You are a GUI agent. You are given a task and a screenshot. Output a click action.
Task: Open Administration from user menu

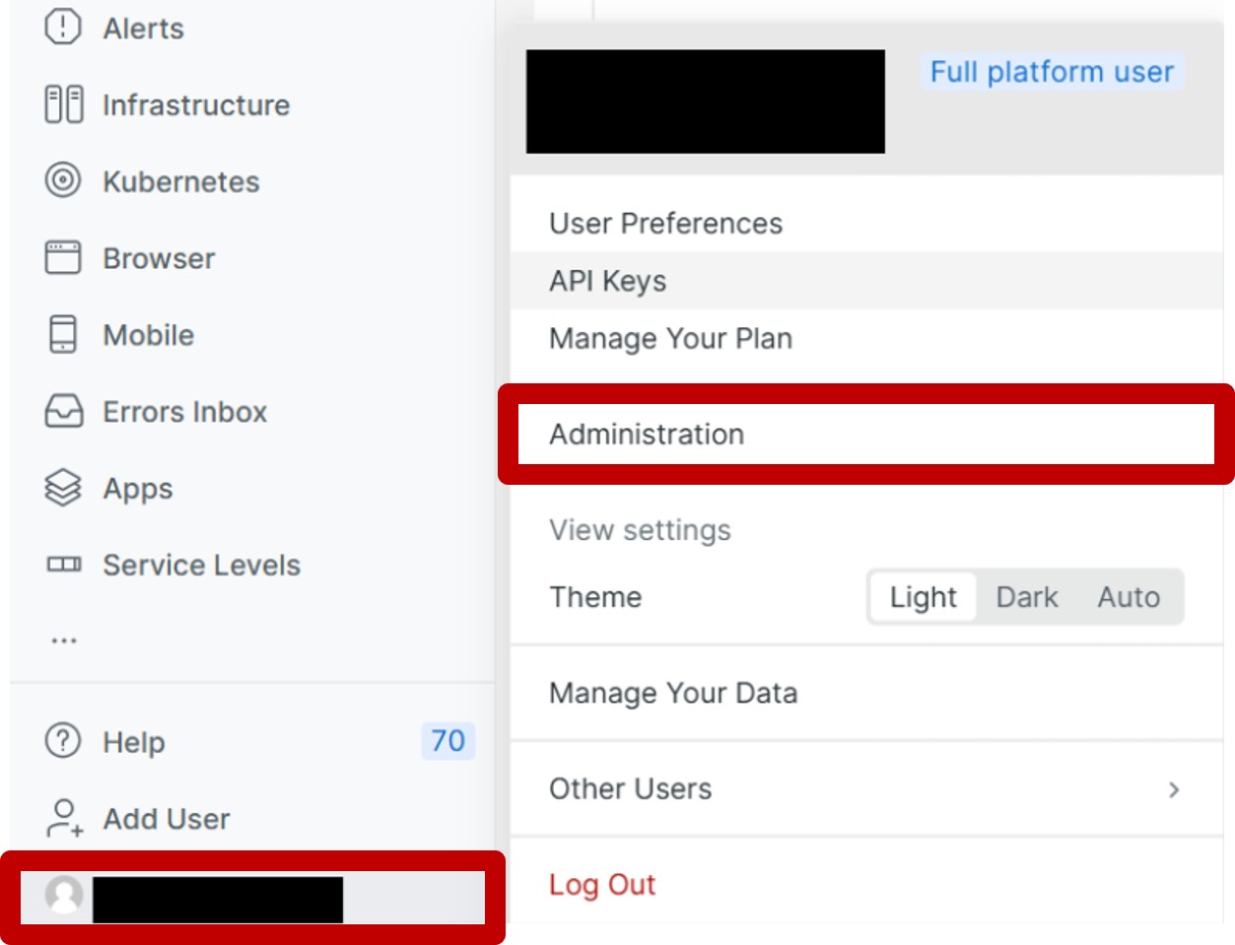pyautogui.click(x=647, y=435)
